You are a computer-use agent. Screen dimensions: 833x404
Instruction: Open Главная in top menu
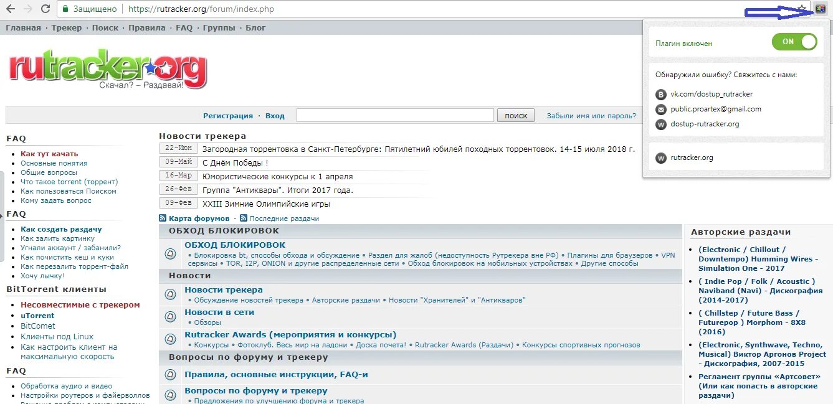tap(23, 27)
